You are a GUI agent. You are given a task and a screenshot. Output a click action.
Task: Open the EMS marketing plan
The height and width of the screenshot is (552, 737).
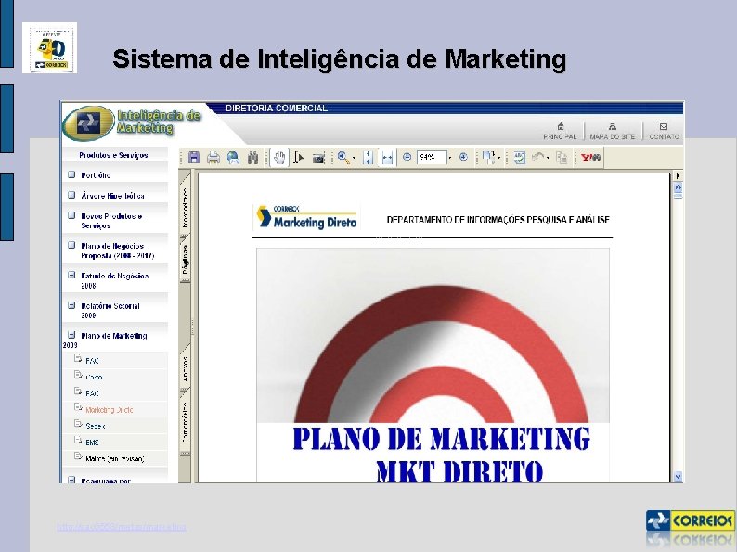92,443
